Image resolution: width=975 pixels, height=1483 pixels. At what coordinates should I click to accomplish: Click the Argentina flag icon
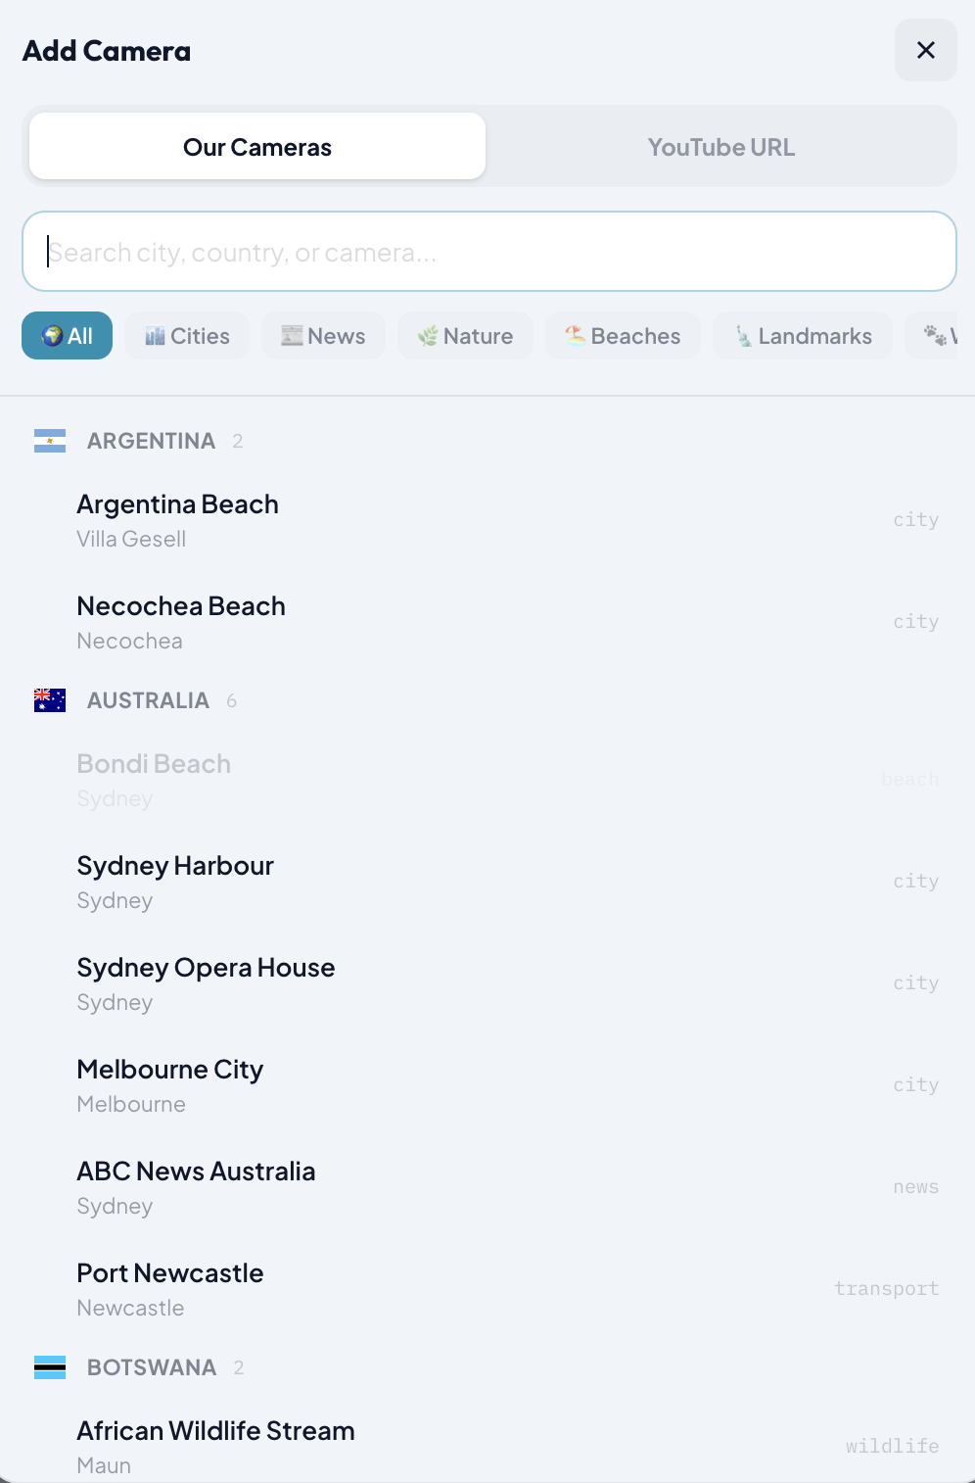coord(49,440)
